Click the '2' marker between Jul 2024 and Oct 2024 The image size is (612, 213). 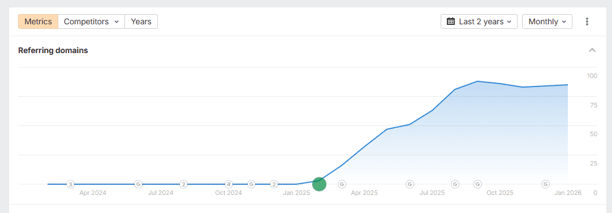(183, 184)
